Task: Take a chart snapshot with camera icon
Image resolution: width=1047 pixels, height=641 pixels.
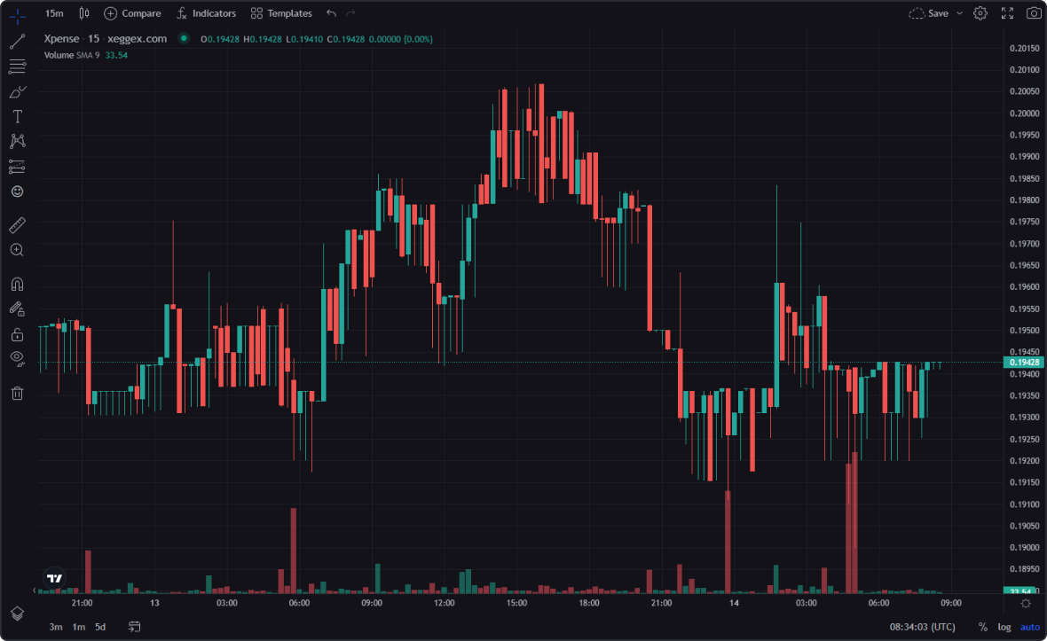Action: [1034, 13]
